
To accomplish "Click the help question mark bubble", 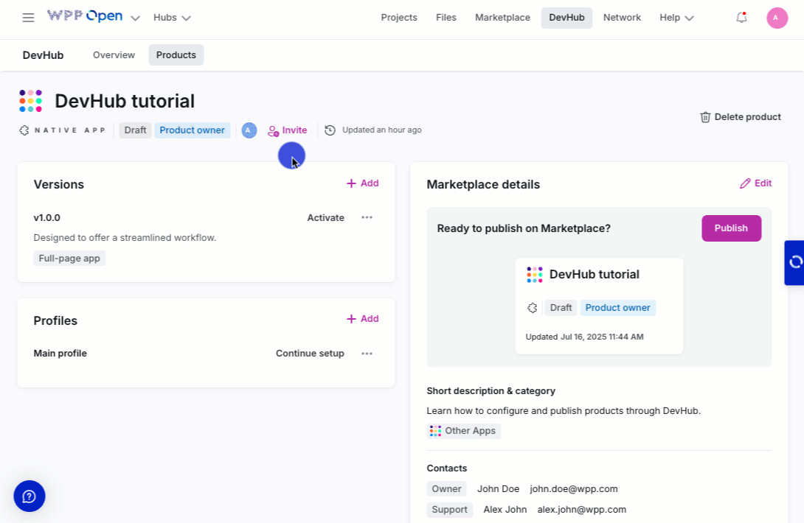I will click(30, 496).
